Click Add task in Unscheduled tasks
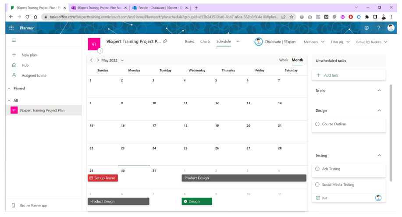Viewport: 402px width, 217px height. 331,75
